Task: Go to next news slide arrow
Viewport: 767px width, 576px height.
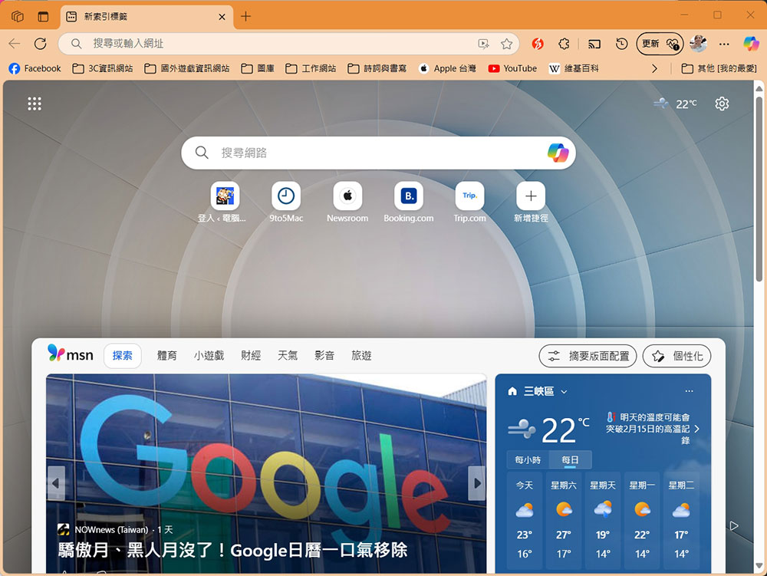Action: tap(477, 483)
